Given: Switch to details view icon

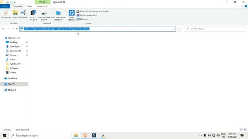Looking at the screenshot, I should [x=241, y=130].
